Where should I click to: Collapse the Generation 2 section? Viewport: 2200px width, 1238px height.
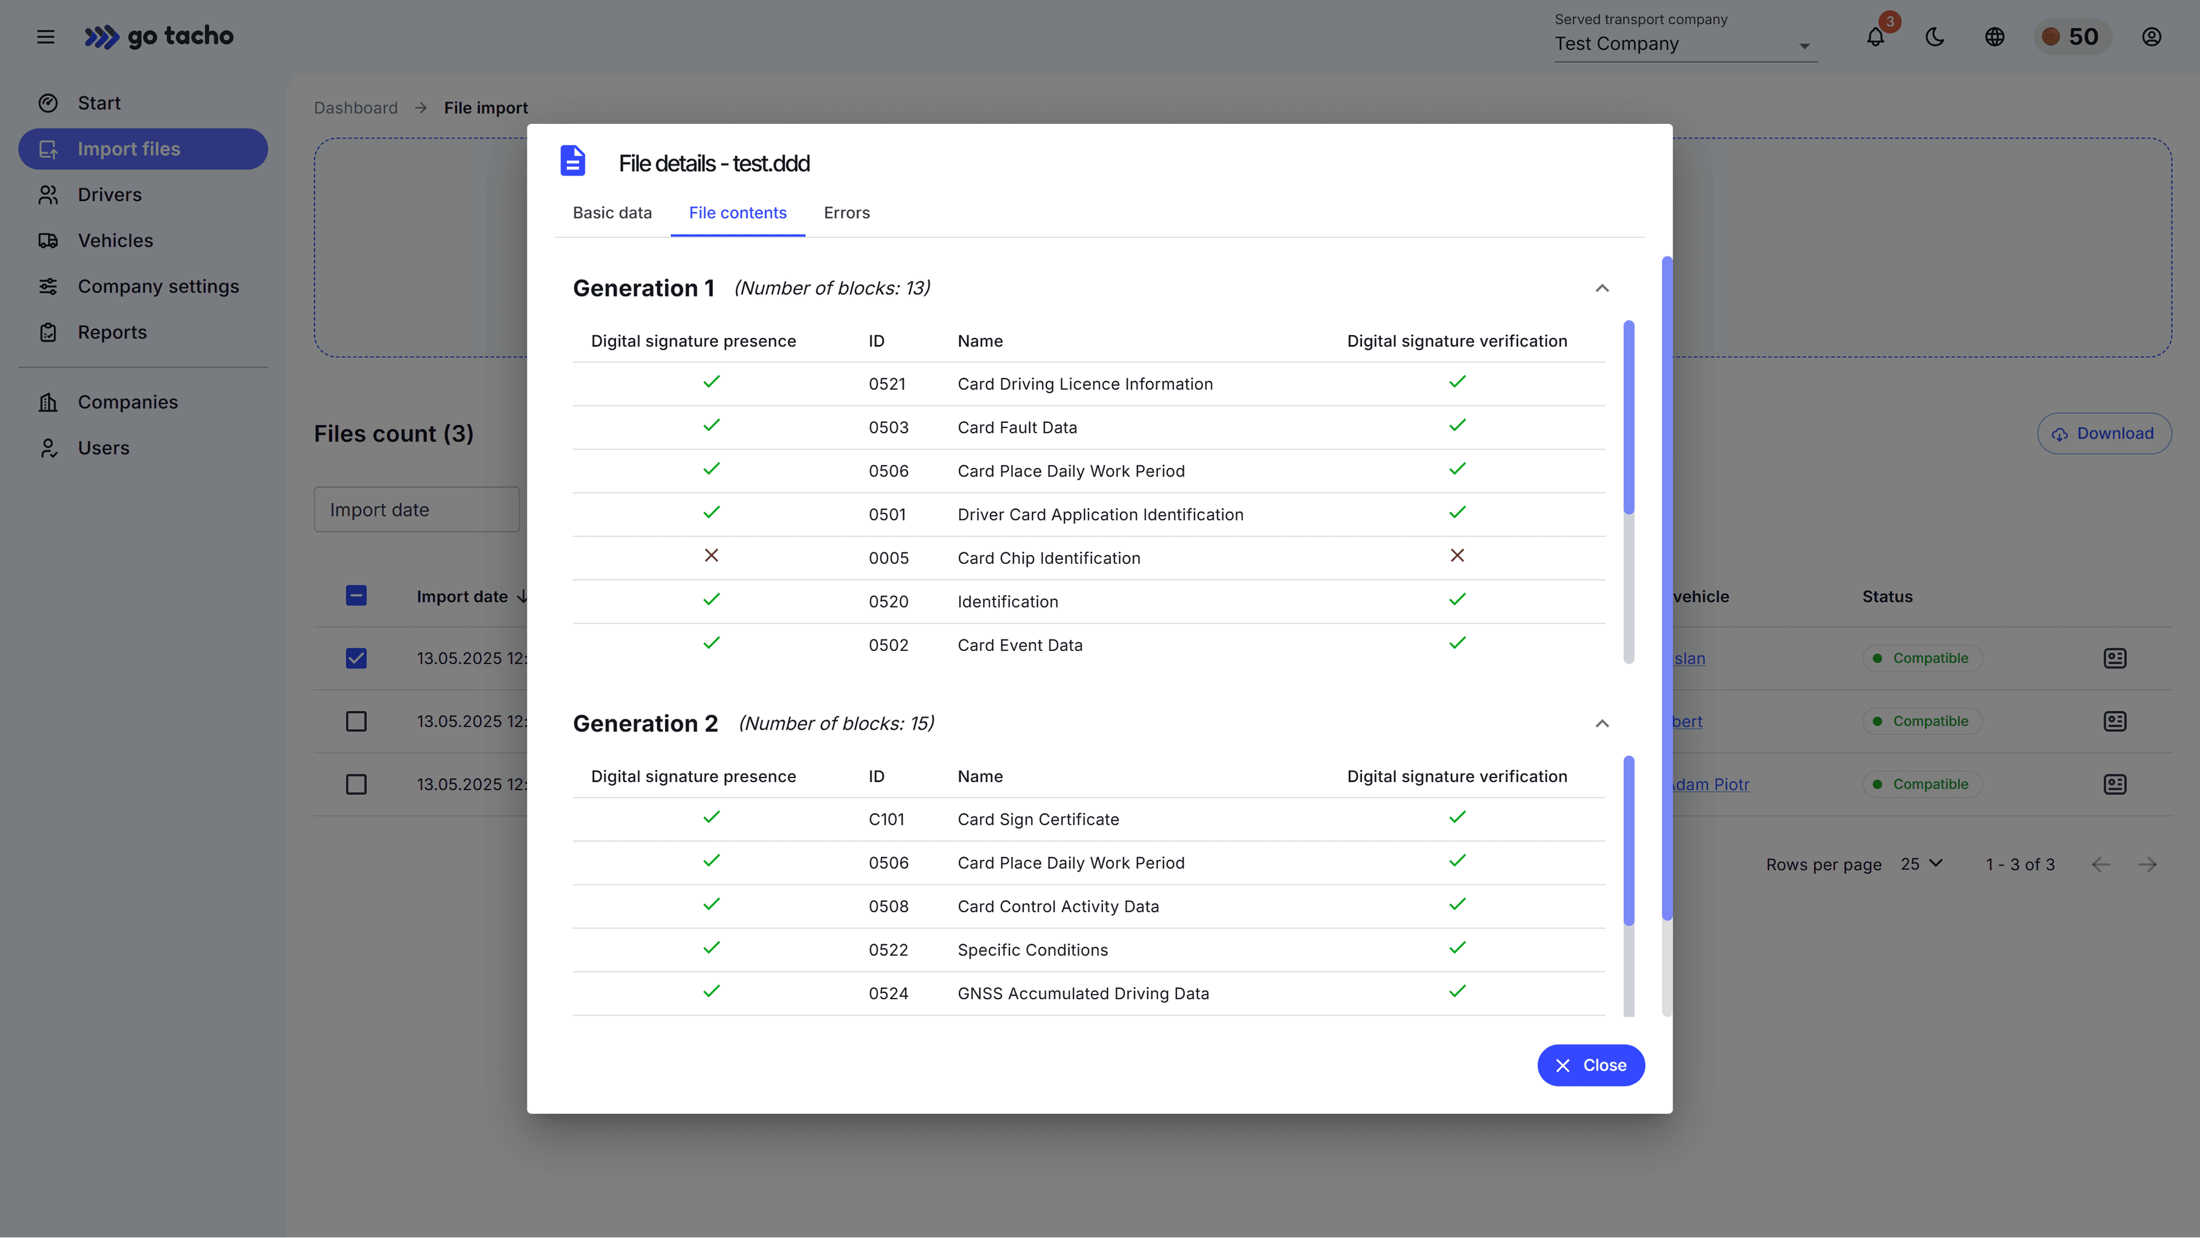click(1602, 724)
